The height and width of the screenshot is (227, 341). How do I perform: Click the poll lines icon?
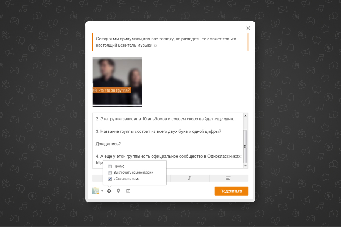tap(228, 178)
